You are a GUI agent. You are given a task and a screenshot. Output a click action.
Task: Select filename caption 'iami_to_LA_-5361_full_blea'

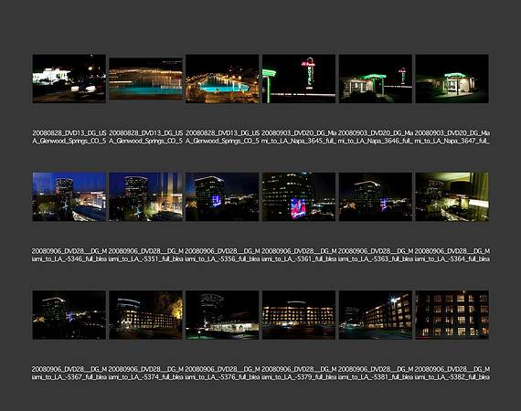pyautogui.click(x=299, y=259)
